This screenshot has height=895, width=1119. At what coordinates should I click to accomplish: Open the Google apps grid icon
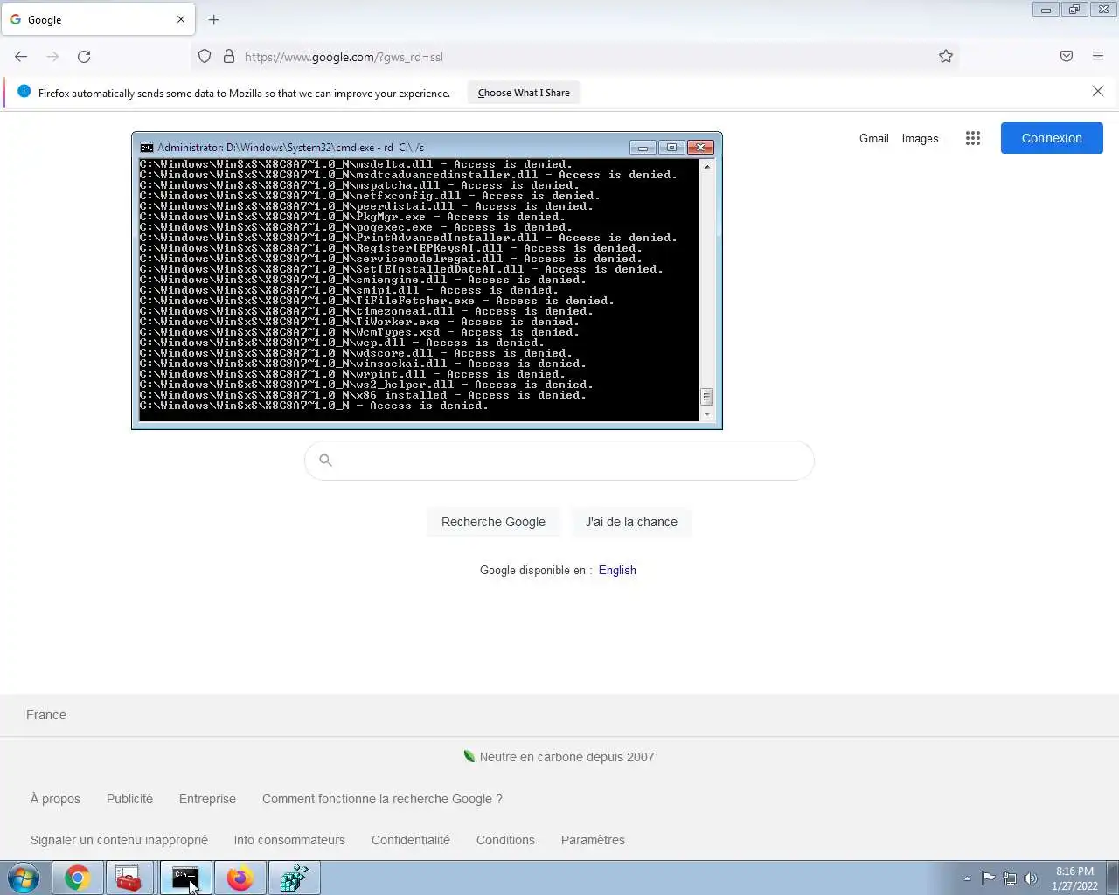(x=973, y=138)
